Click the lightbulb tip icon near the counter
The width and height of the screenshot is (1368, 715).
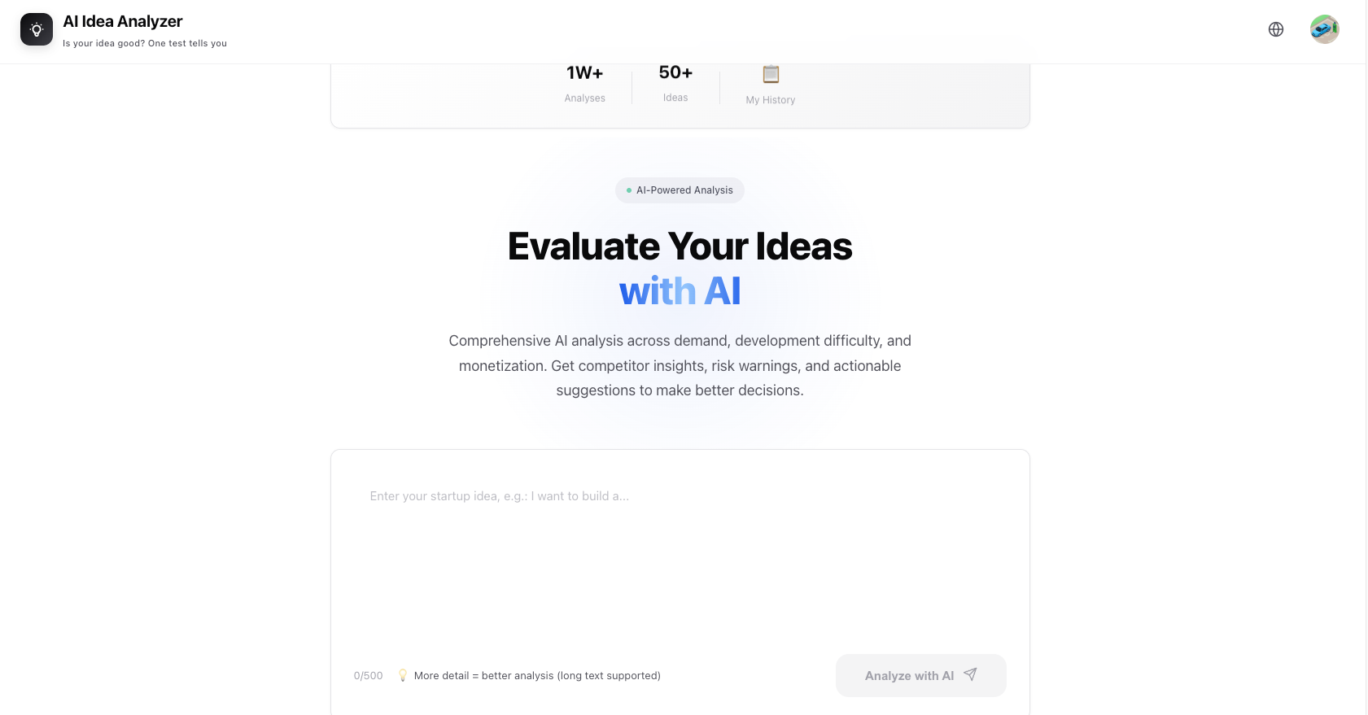(402, 674)
